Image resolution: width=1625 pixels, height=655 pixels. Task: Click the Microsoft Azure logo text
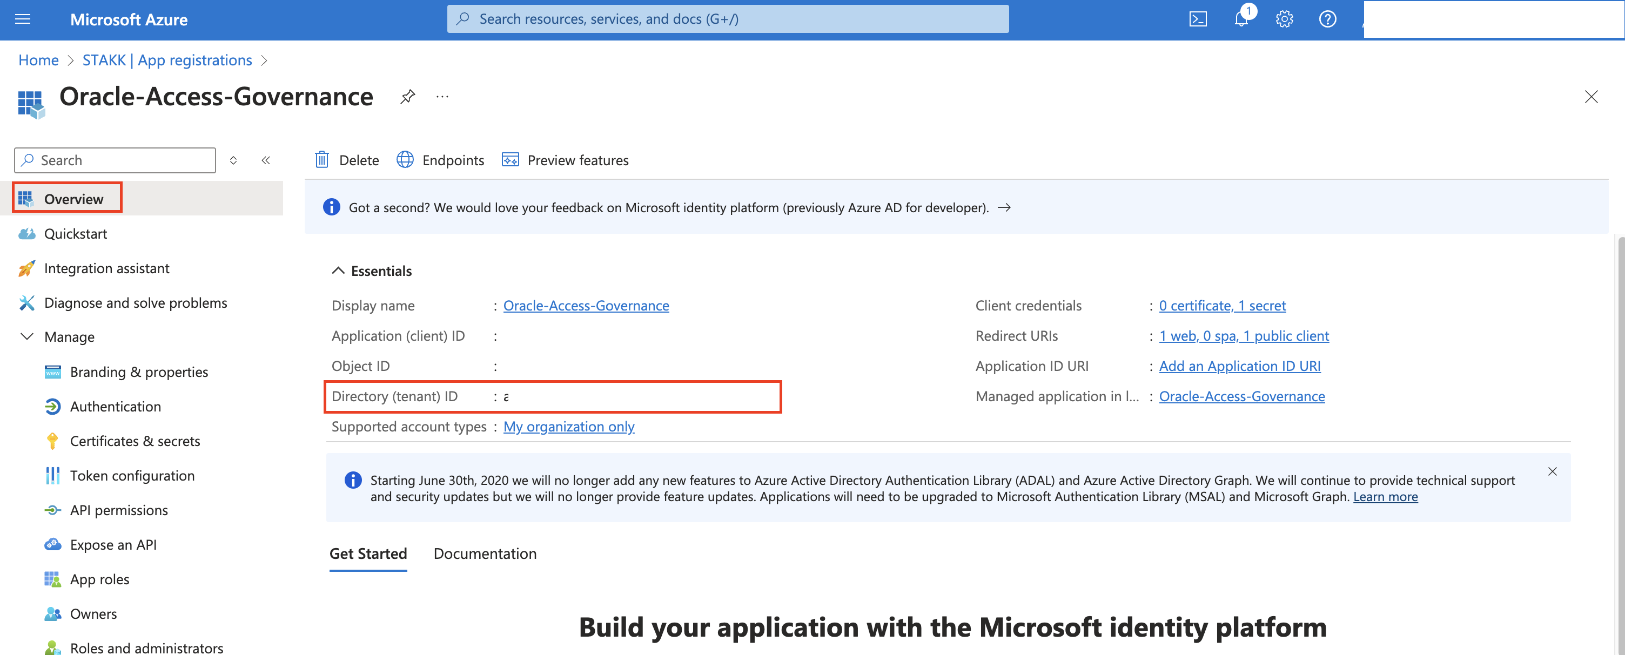coord(129,19)
